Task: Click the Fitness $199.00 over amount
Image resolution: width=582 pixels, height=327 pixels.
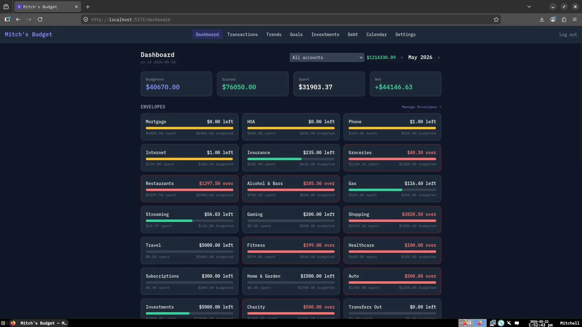Action: [x=319, y=245]
